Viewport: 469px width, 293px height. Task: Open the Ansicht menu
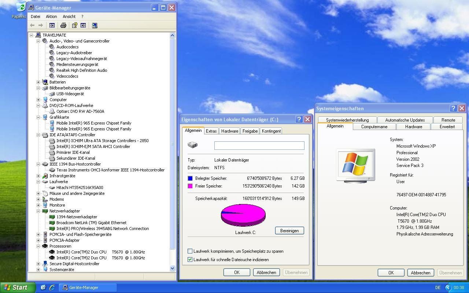[x=69, y=16]
